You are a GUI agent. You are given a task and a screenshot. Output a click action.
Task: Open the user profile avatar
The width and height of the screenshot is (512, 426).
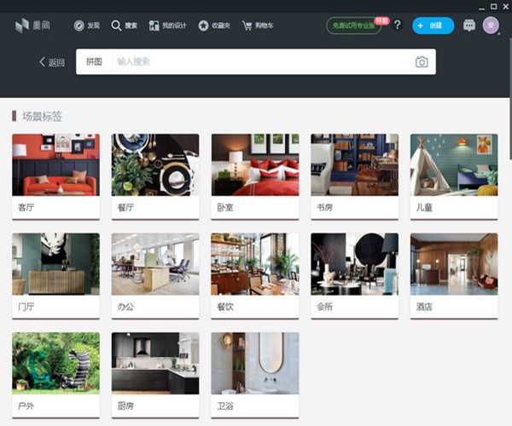click(491, 26)
